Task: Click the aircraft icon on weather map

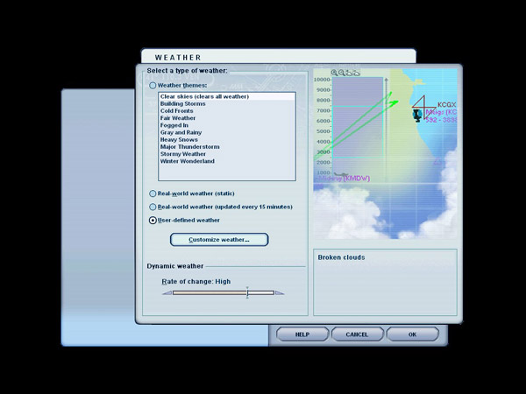Action: 417,112
